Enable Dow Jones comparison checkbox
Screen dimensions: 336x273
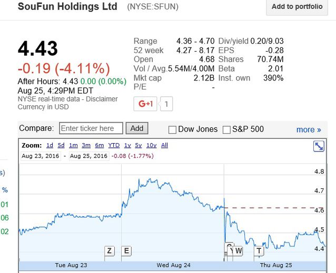click(x=172, y=129)
